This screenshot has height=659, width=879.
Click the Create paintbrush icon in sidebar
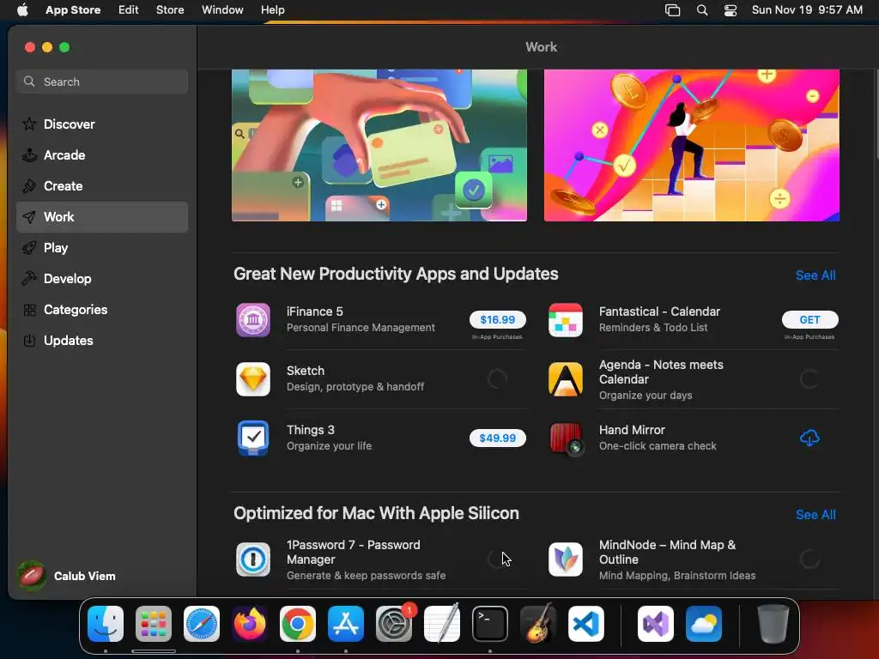coord(29,185)
